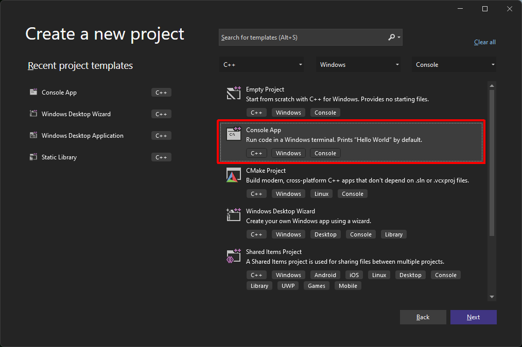Click the recent Windows Desktop Application icon
The height and width of the screenshot is (347, 522).
[x=33, y=135]
